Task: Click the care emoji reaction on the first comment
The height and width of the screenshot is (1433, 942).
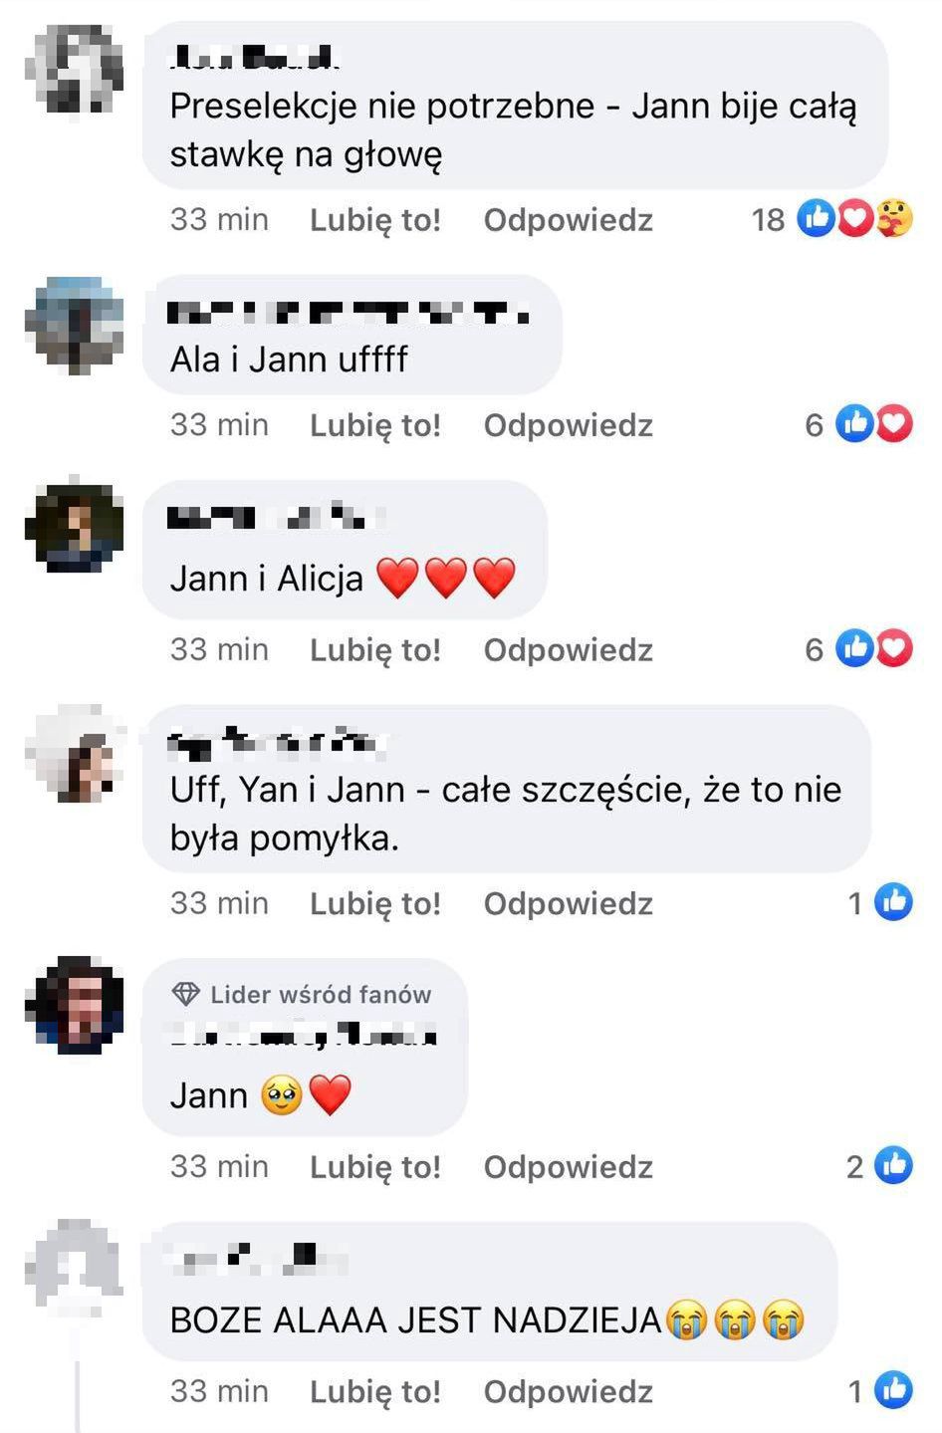Action: [x=894, y=218]
